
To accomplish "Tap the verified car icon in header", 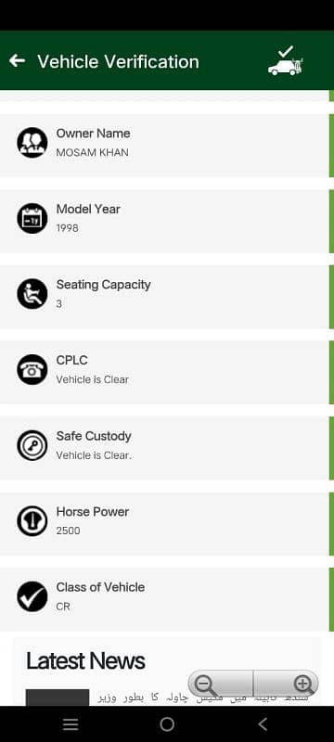I will (x=285, y=60).
